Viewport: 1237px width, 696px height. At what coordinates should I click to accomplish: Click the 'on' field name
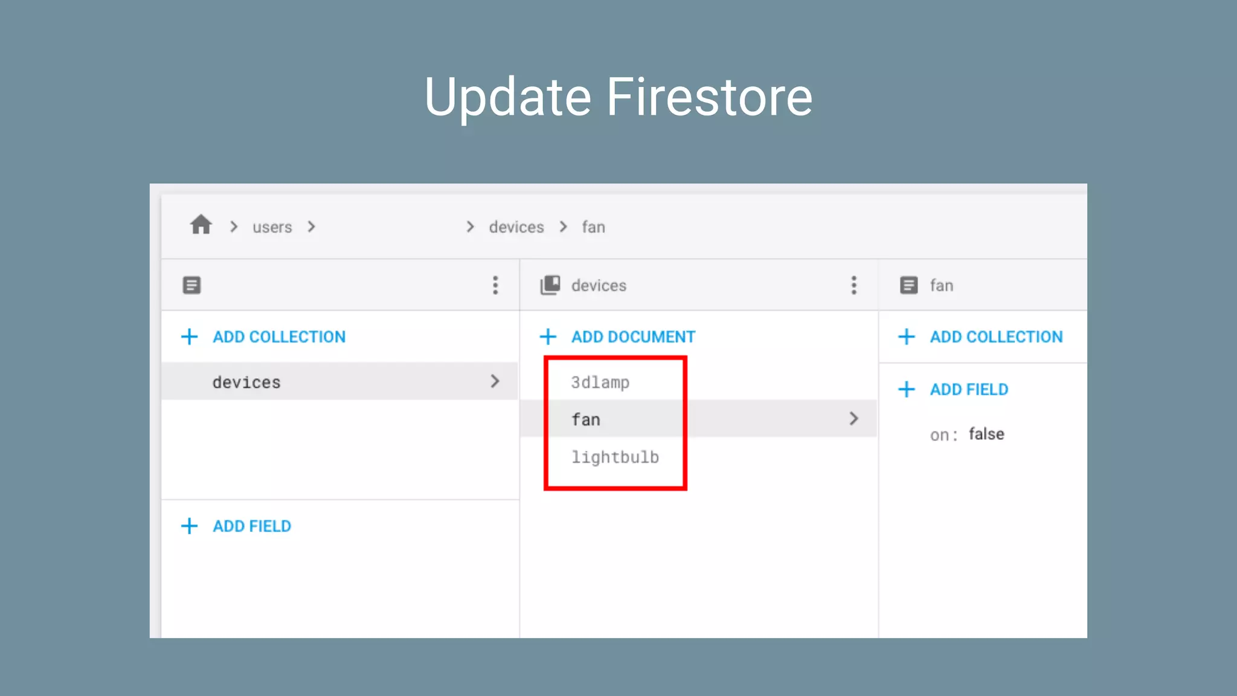tap(939, 435)
